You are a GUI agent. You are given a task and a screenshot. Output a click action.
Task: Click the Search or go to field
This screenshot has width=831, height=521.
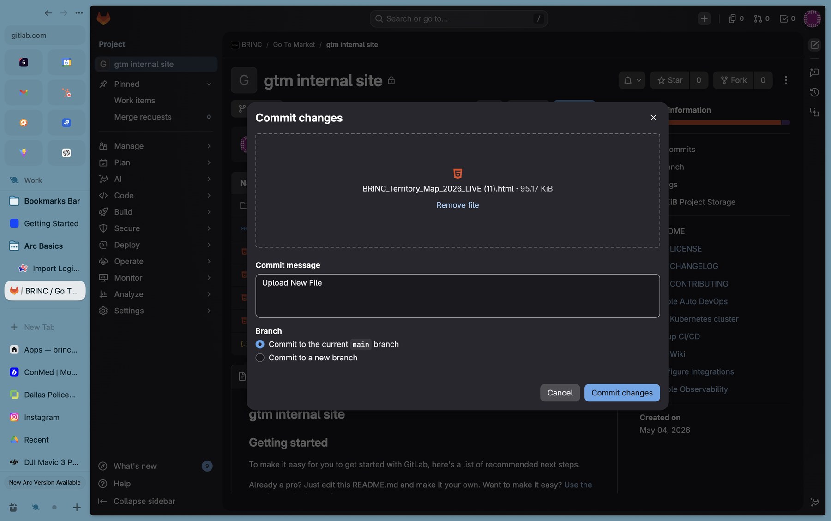458,18
